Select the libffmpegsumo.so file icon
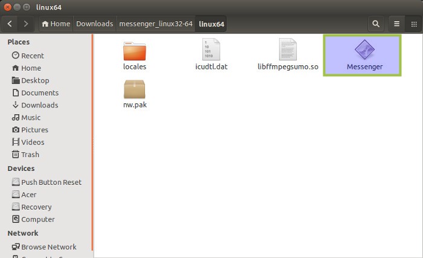 288,50
